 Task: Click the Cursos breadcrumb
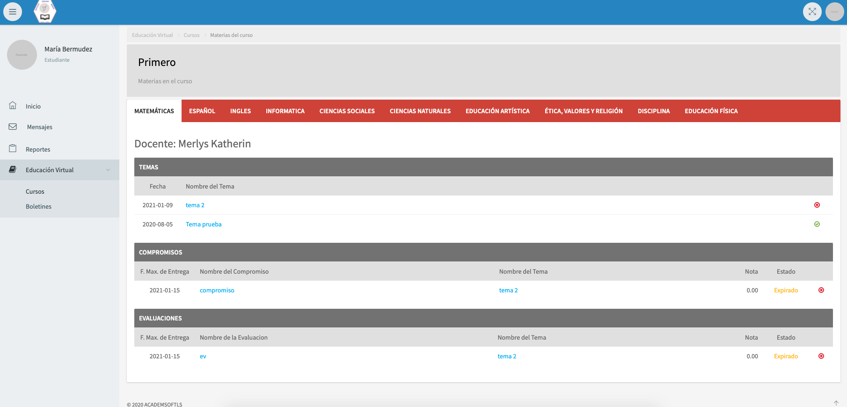click(191, 35)
